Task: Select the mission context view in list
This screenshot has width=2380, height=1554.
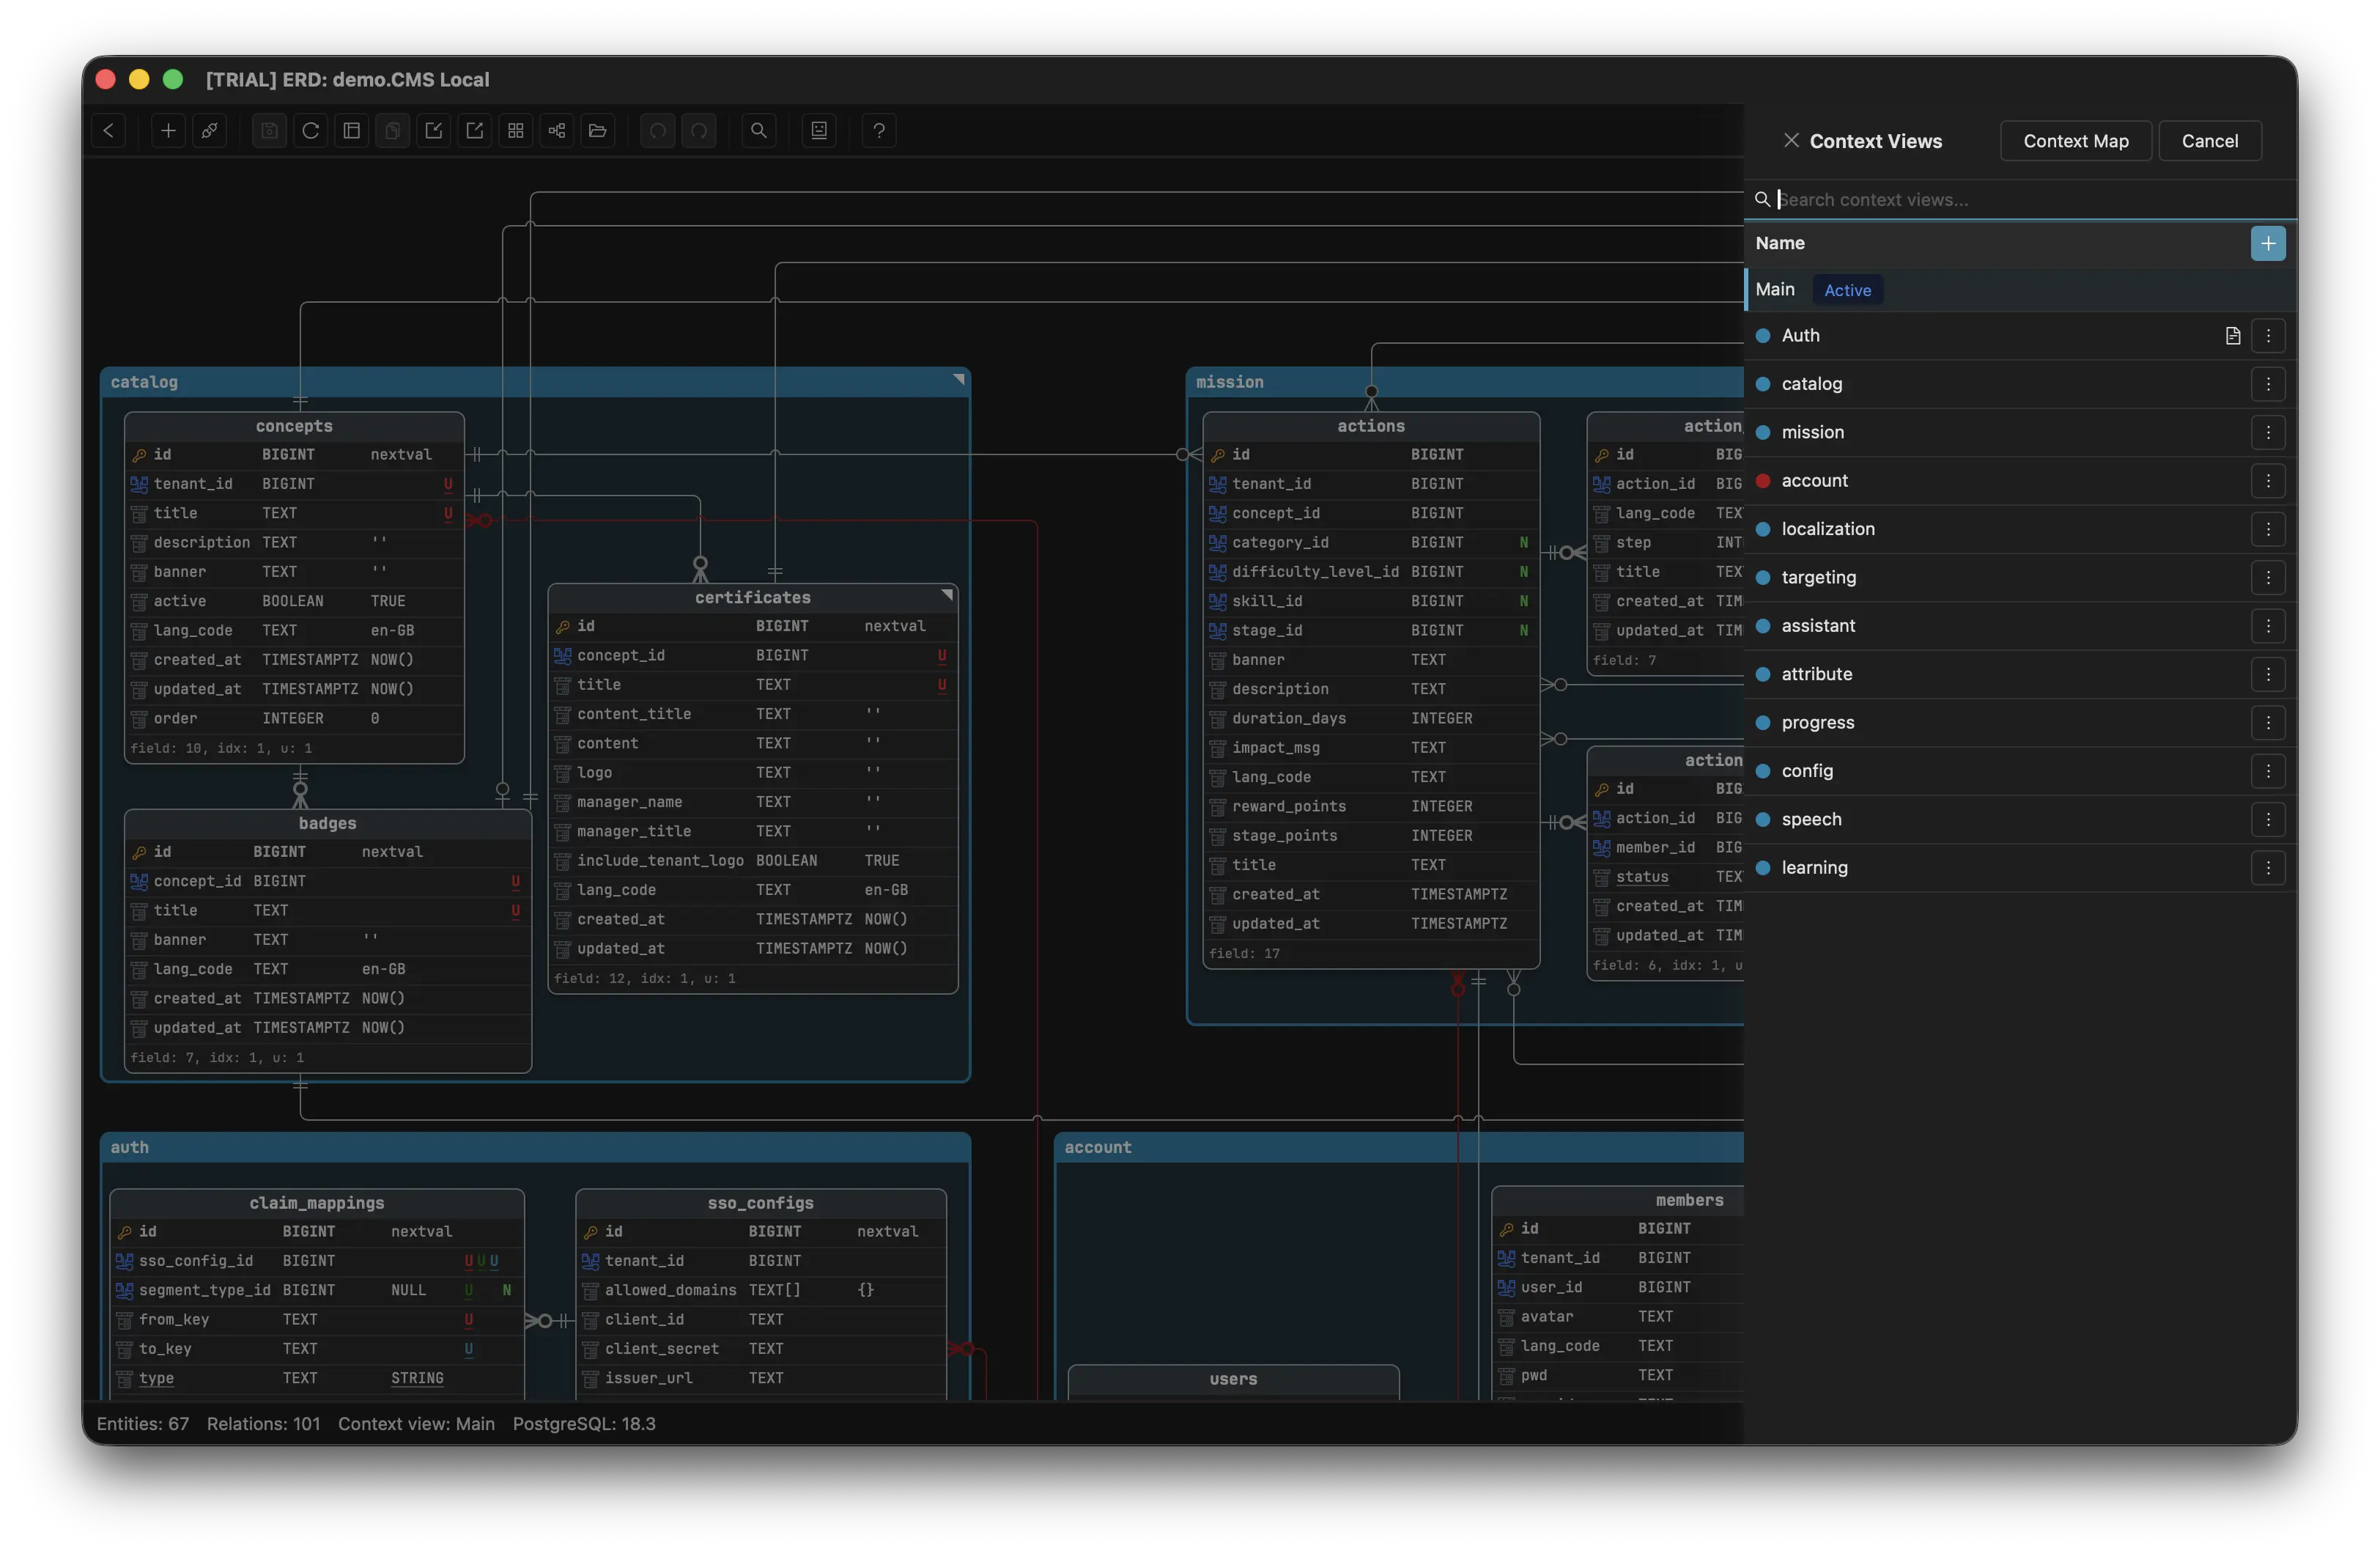Action: pos(2020,432)
